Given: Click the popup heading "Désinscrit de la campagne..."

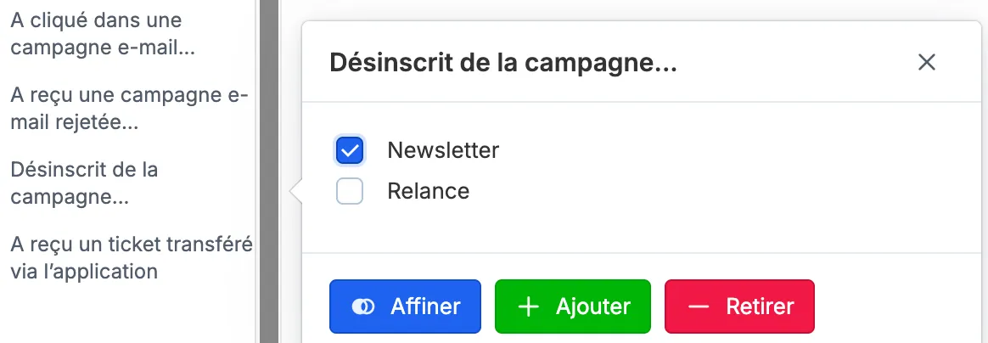Looking at the screenshot, I should pyautogui.click(x=502, y=63).
